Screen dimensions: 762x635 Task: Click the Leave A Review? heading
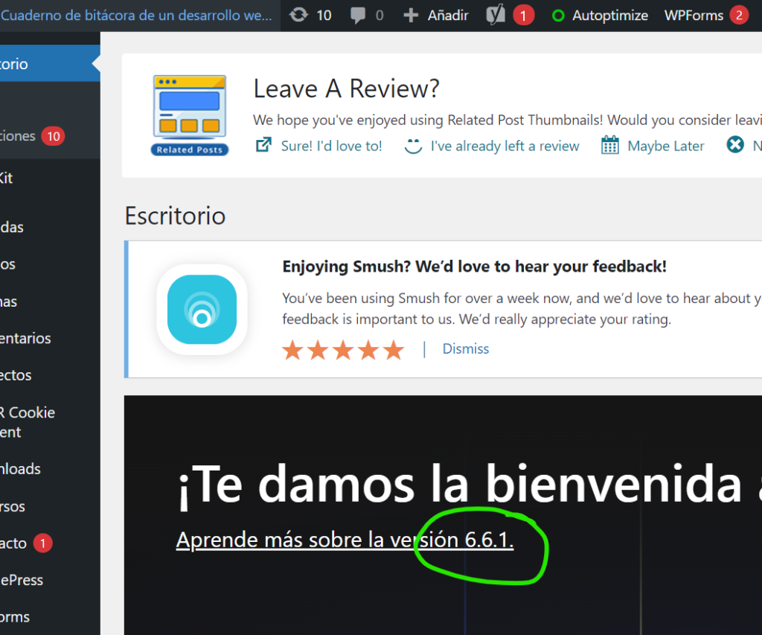pyautogui.click(x=346, y=89)
